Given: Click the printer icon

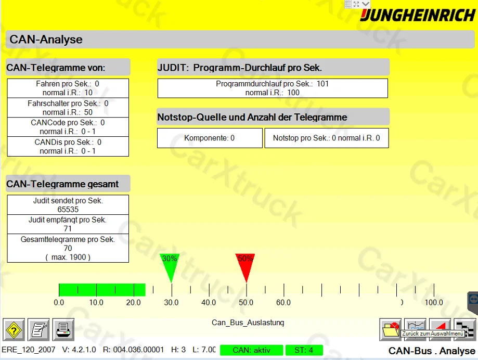Looking at the screenshot, I should [63, 329].
